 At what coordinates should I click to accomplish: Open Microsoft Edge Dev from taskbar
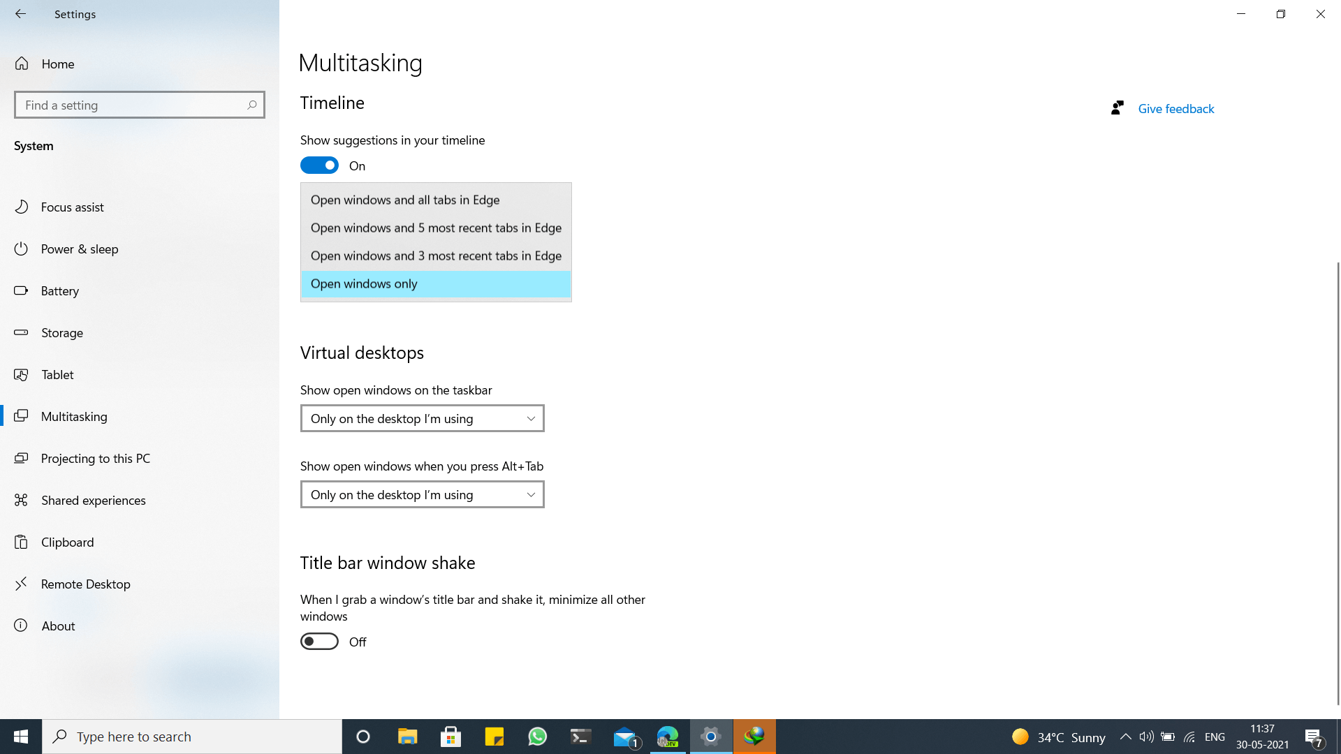coord(668,737)
